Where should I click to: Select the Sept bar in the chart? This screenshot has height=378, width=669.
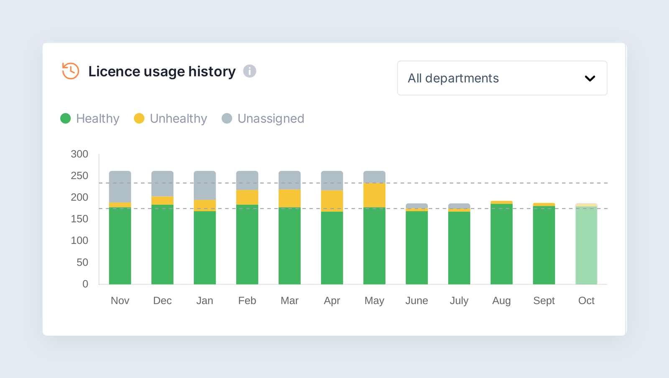click(x=544, y=244)
